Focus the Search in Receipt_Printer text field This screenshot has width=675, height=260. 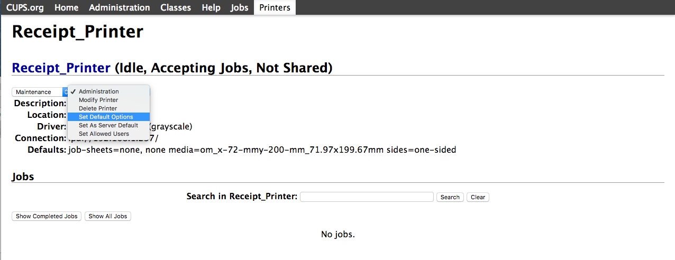point(367,197)
